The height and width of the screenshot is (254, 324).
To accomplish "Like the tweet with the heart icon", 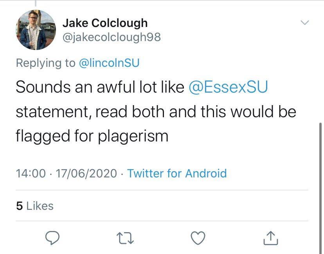I will coord(198,238).
